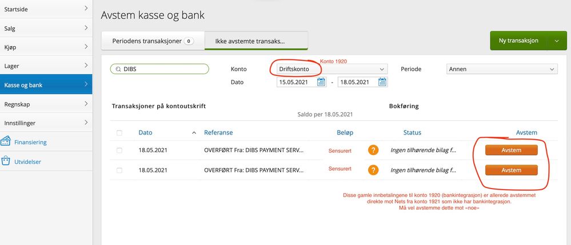The height and width of the screenshot is (245, 571).
Task: Click the Ny transaksjon button
Action: click(x=518, y=40)
